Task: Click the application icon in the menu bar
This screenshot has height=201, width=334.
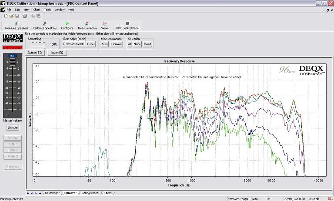Action: (x=3, y=10)
